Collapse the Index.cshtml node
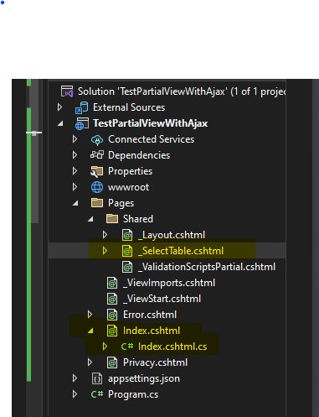This screenshot has height=417, width=319. pyautogui.click(x=90, y=331)
